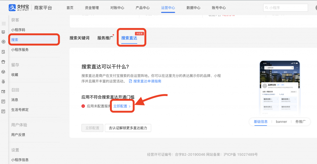Screen dimensions: 317x164
Task: Click footer text 沪ICP备 15027489号
Action: [241, 154]
